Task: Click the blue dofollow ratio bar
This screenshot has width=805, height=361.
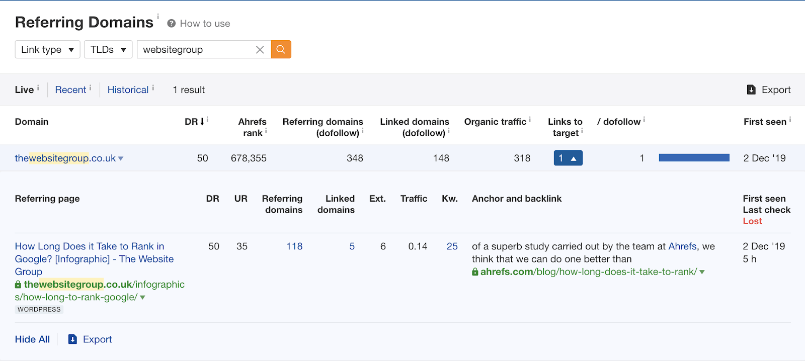Action: point(694,158)
